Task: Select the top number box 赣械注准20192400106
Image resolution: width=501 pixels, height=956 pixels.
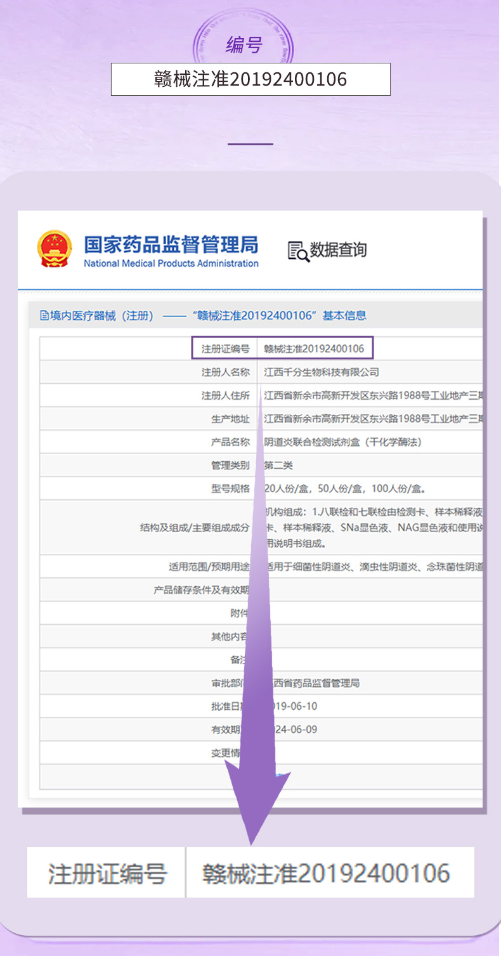Action: click(251, 79)
